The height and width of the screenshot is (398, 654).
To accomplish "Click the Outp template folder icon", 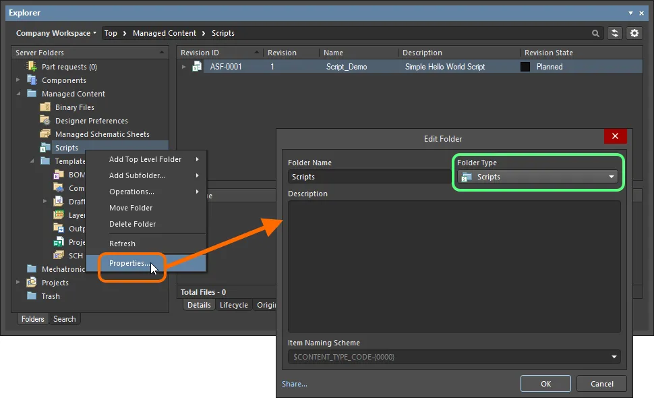I will pyautogui.click(x=59, y=228).
